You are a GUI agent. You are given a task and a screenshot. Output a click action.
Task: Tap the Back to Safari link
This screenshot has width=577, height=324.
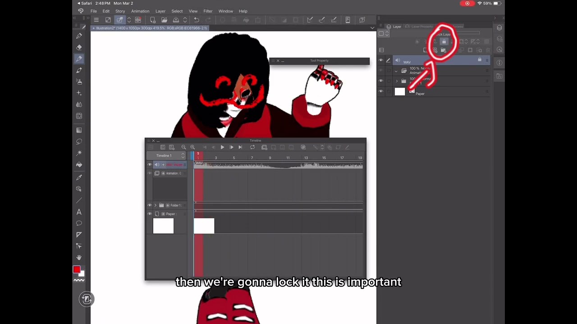pyautogui.click(x=84, y=3)
